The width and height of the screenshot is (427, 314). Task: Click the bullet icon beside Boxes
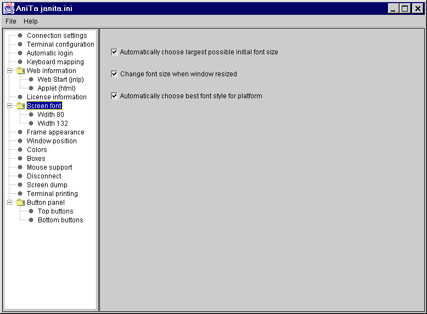(x=20, y=159)
